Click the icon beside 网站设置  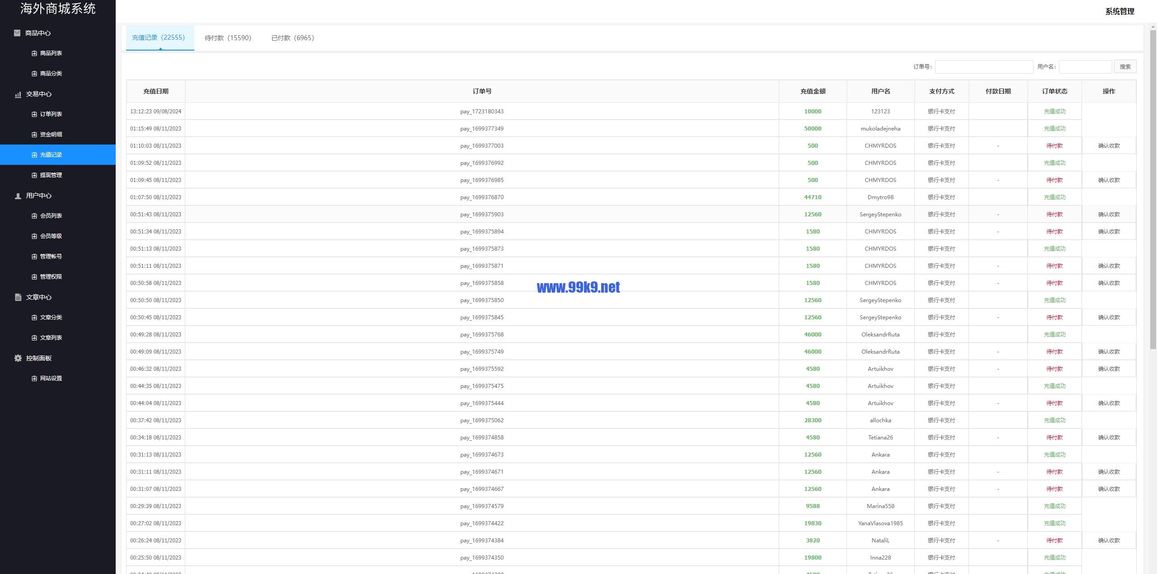point(34,378)
